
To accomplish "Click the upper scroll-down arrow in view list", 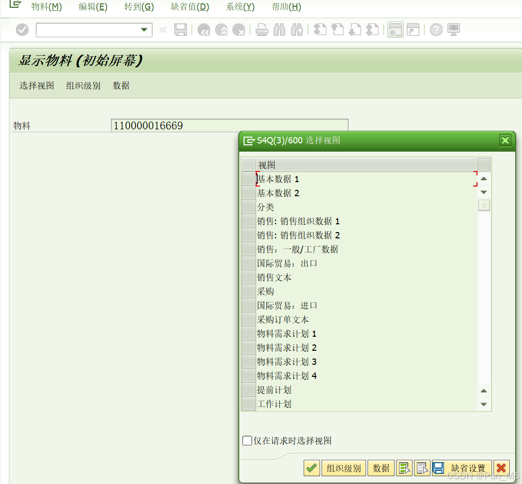I will point(484,192).
